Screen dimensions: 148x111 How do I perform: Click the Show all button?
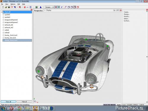[x=8, y=102]
